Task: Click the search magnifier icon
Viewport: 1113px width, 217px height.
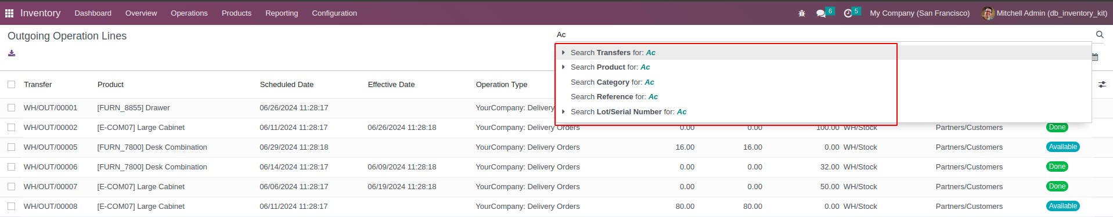Action: (x=1100, y=35)
